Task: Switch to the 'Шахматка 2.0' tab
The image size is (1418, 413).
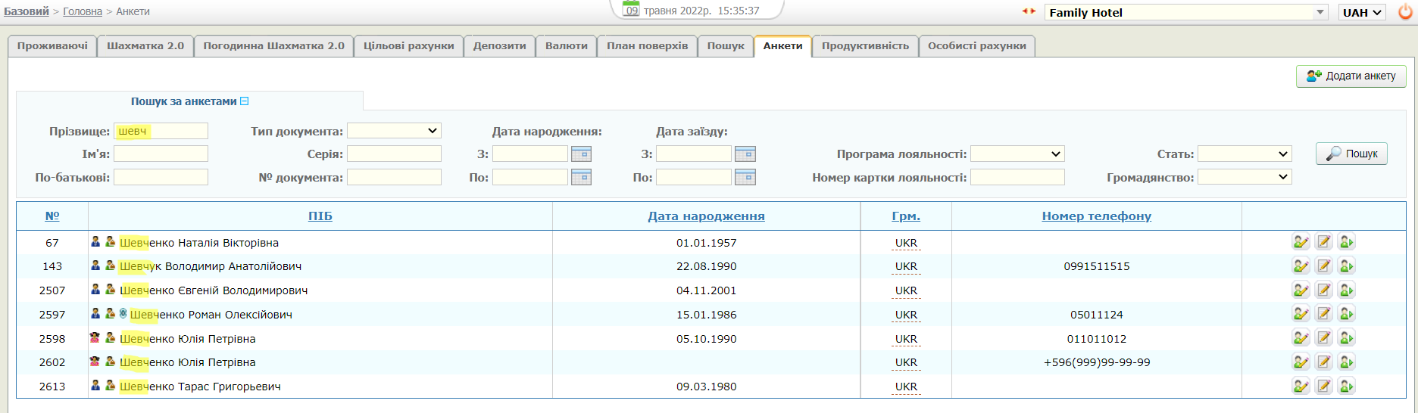Action: pyautogui.click(x=145, y=46)
